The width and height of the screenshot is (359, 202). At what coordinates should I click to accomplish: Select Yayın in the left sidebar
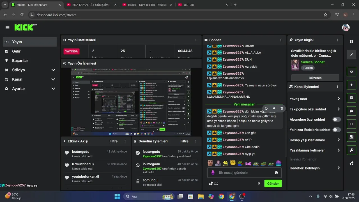30,42
